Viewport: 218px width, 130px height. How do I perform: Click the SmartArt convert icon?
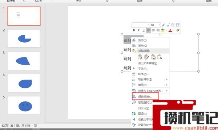point(134,91)
